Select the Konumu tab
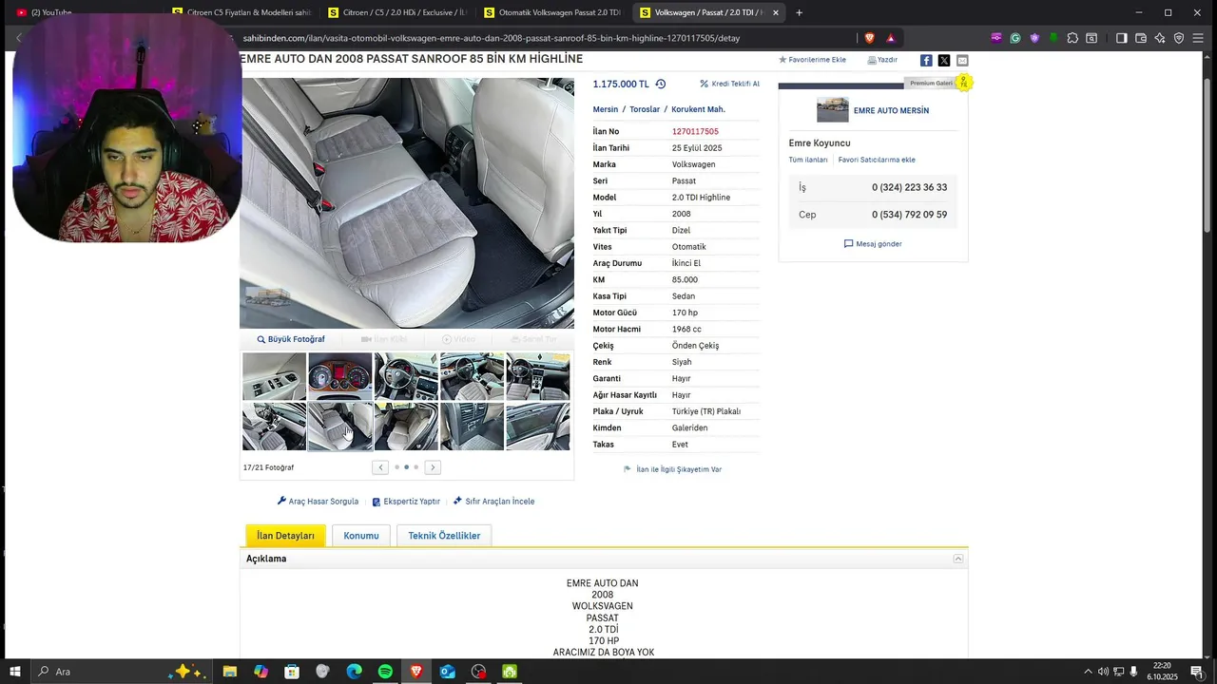 [361, 536]
